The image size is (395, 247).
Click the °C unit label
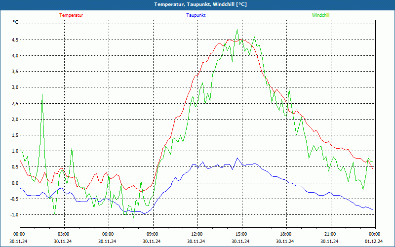click(16, 22)
